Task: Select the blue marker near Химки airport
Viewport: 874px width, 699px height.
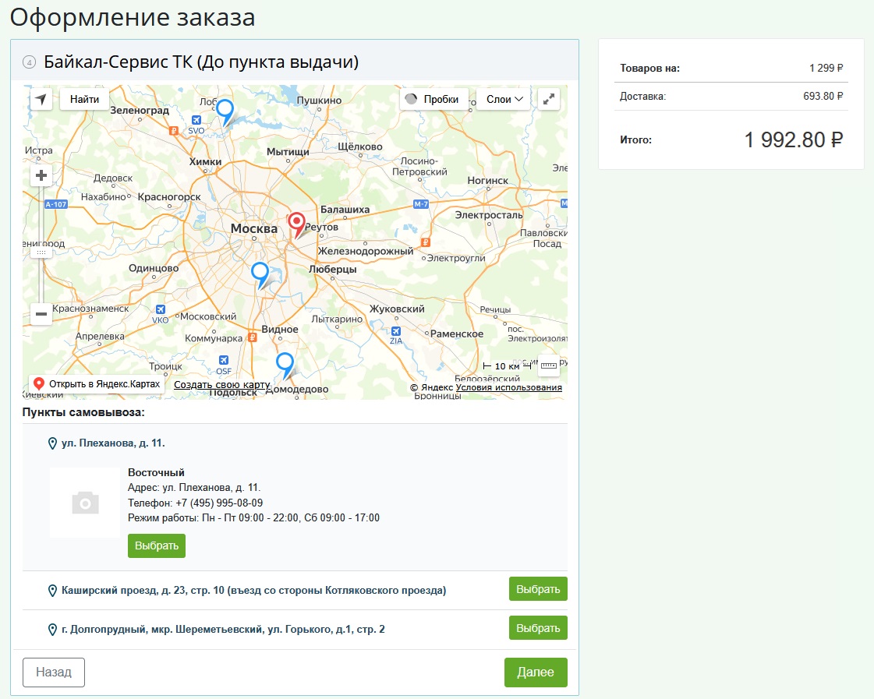Action: (x=225, y=111)
